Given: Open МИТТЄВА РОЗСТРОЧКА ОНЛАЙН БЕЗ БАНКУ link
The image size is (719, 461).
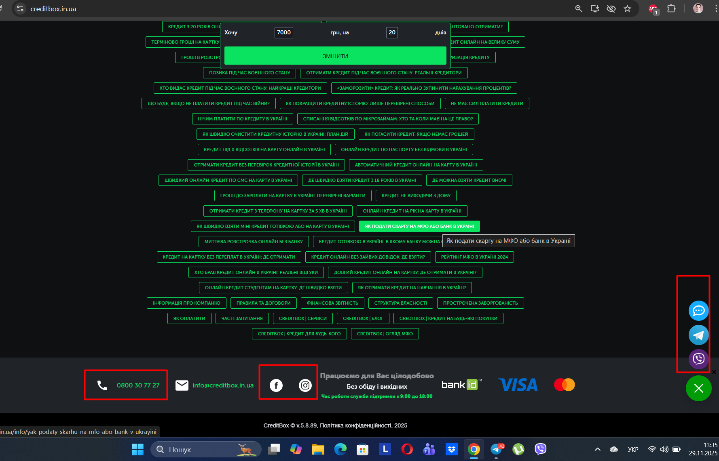Looking at the screenshot, I should point(254,242).
